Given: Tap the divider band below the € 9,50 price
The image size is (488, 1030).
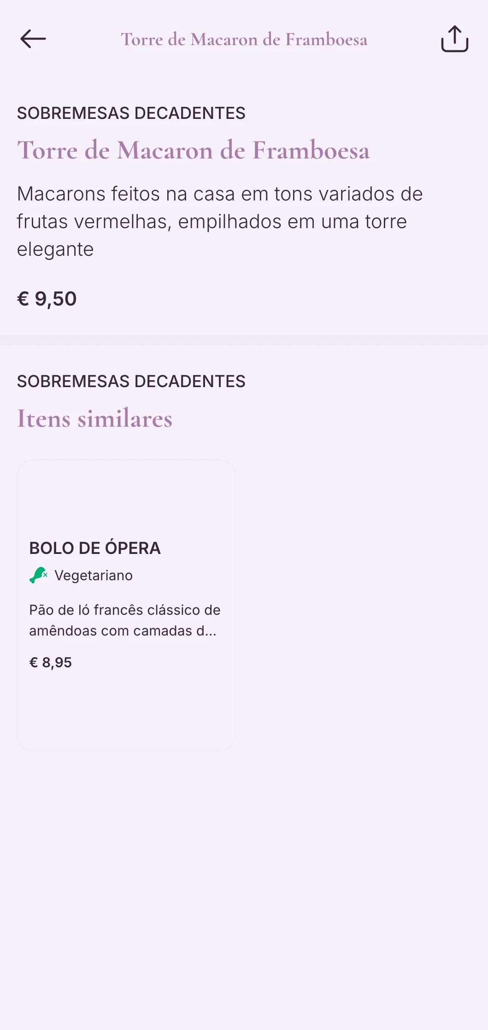Looking at the screenshot, I should coord(244,340).
